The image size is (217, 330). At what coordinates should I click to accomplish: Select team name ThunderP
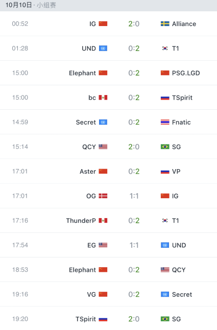click(81, 221)
